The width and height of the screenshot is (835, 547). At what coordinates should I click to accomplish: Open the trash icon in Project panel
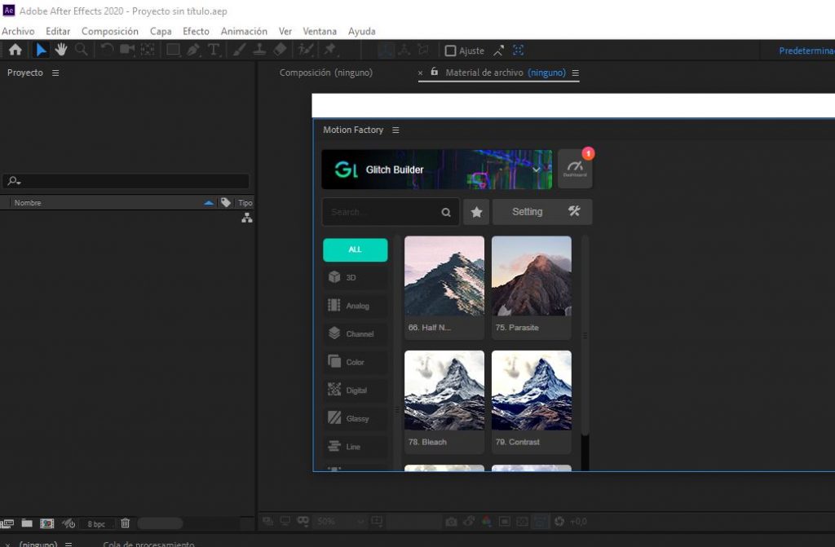[x=125, y=523]
